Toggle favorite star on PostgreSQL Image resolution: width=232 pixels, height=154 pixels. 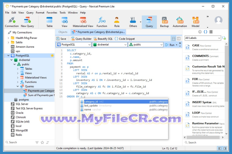(52, 56)
